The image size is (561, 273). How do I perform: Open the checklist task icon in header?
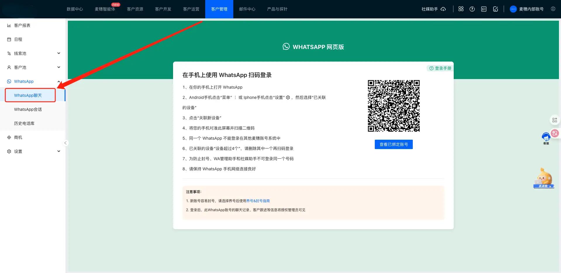click(x=484, y=9)
